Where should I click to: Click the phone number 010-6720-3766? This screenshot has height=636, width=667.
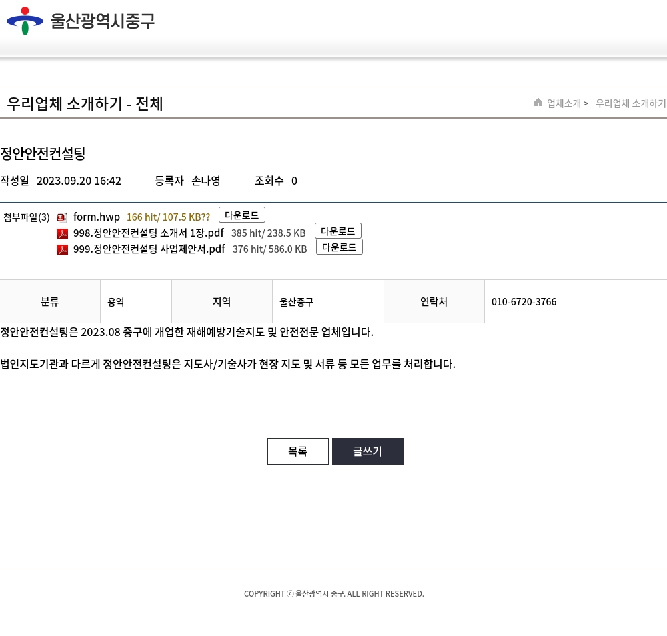[524, 302]
